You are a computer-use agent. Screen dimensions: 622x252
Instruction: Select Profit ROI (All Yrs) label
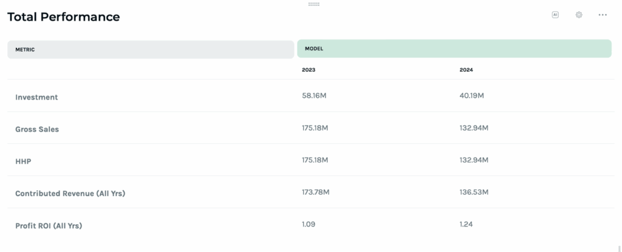pos(49,226)
